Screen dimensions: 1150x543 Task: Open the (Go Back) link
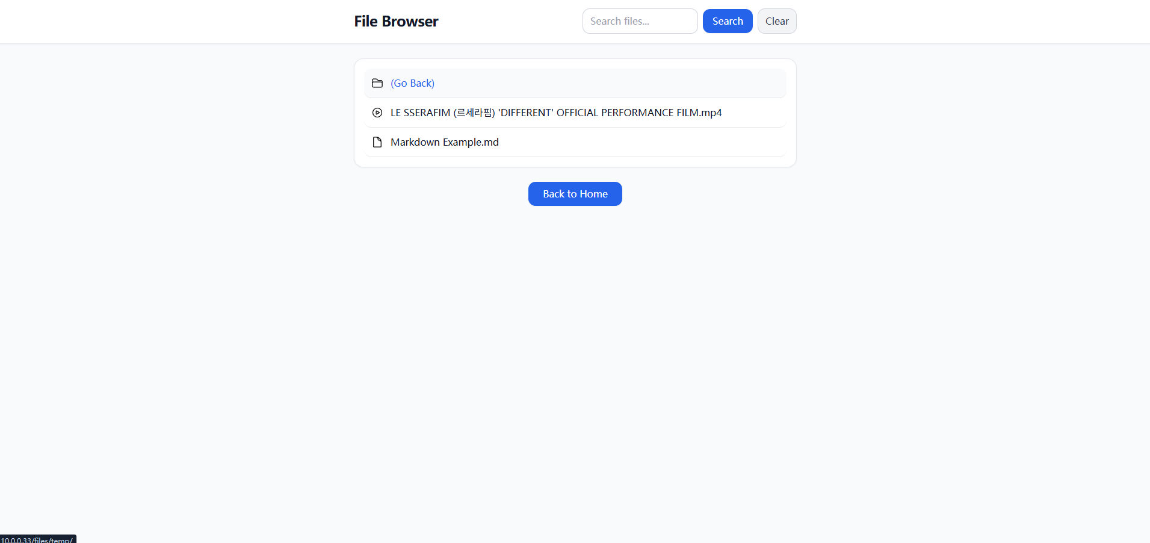pyautogui.click(x=412, y=83)
